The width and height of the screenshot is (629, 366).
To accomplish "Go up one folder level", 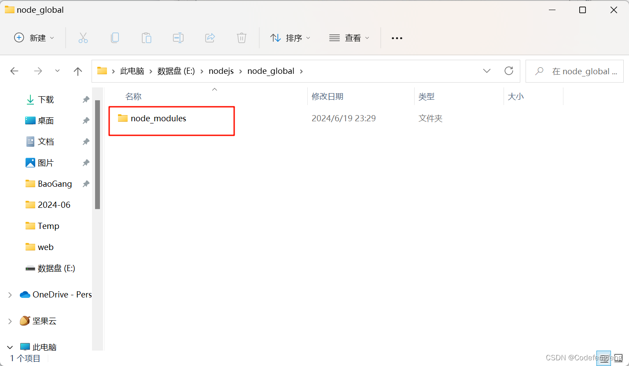I will point(78,71).
